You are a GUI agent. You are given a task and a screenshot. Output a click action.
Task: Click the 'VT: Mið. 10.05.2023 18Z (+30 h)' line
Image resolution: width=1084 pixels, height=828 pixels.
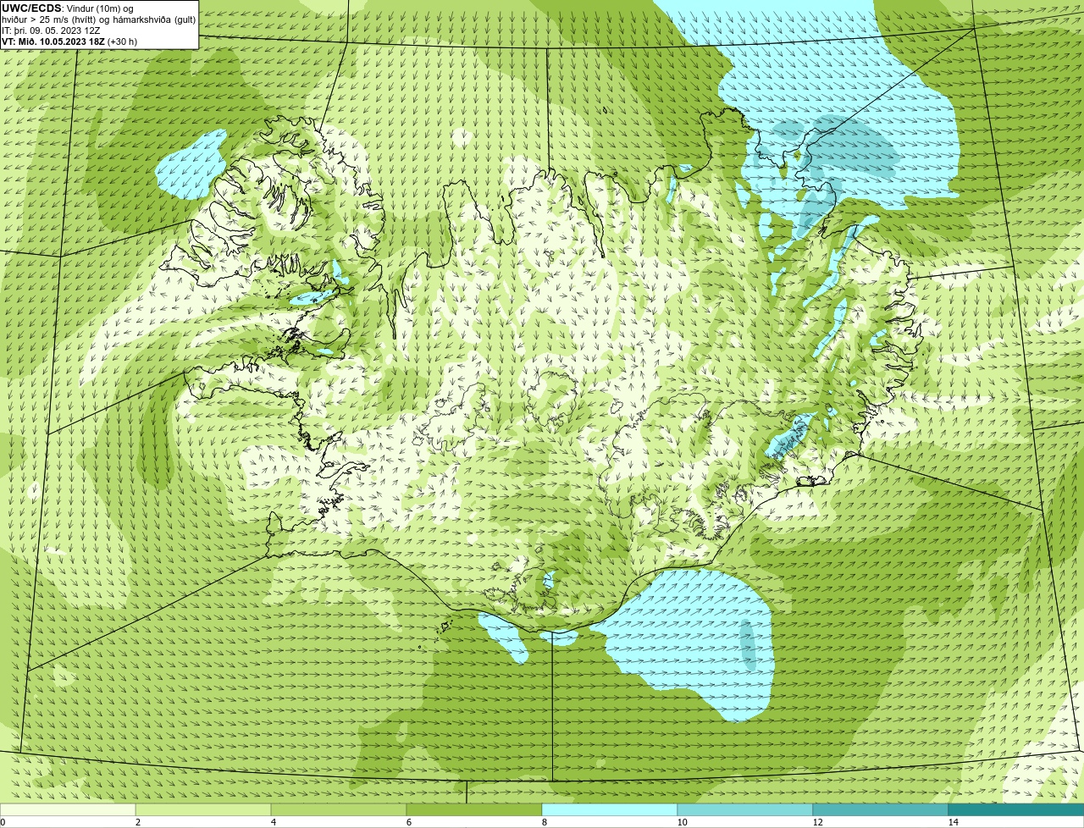(69, 41)
